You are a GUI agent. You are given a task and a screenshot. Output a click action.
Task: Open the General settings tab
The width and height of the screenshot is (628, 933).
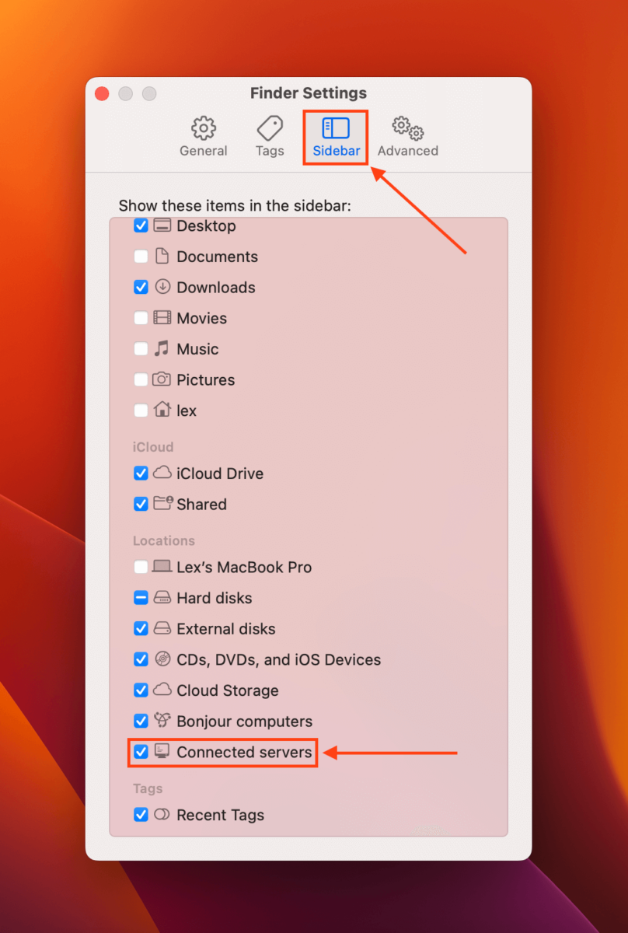(203, 137)
